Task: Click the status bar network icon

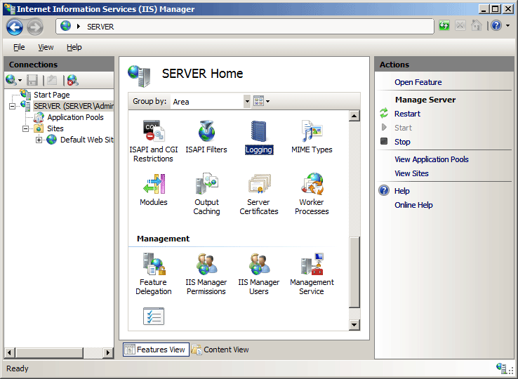Action: click(x=501, y=368)
